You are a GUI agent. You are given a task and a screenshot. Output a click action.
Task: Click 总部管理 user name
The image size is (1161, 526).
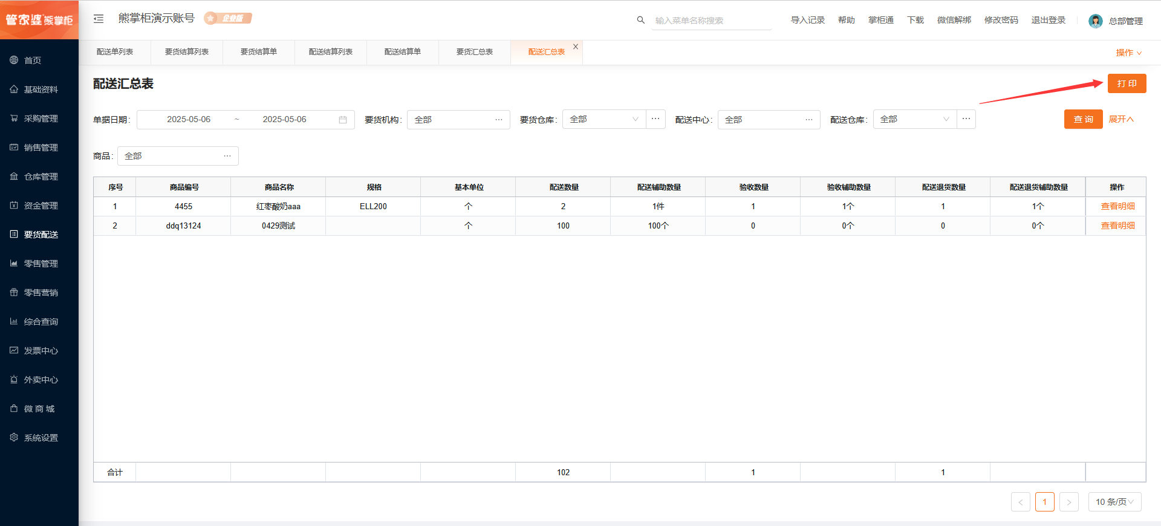point(1125,21)
